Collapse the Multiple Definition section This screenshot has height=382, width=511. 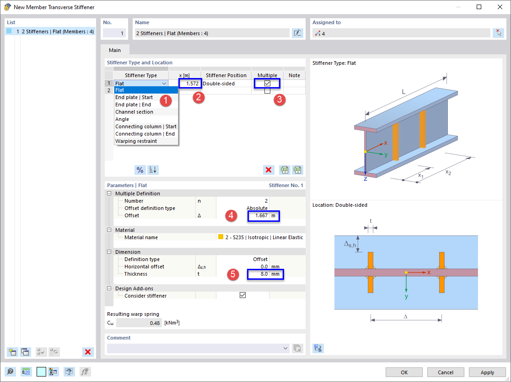109,193
